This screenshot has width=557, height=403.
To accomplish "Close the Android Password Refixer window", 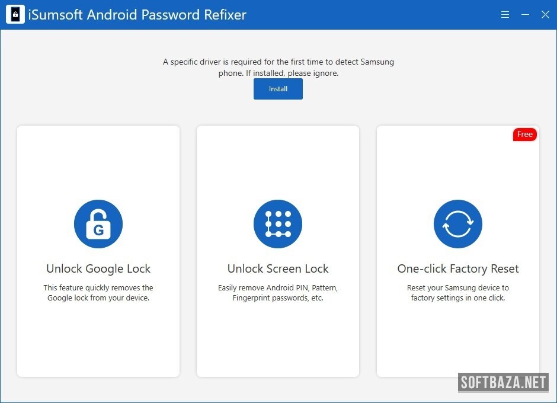I will point(545,15).
